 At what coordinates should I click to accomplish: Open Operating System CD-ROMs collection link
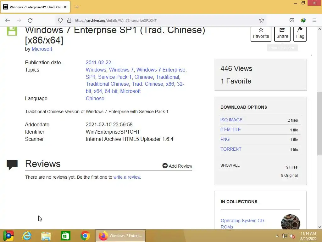[243, 224]
